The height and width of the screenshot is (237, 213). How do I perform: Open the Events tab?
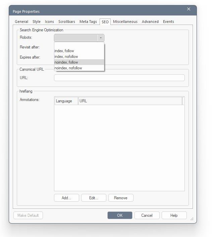tap(168, 22)
